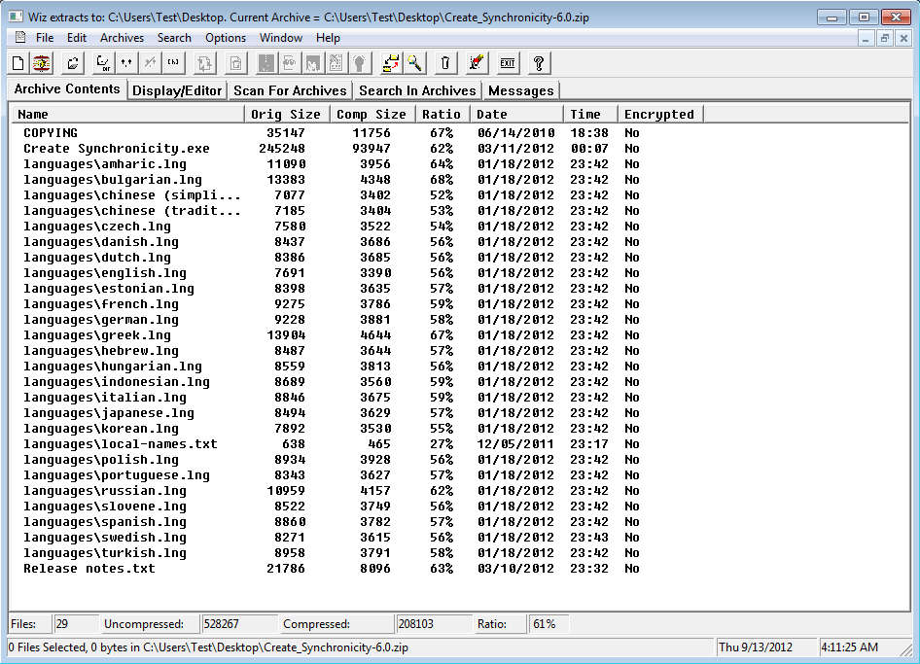Select Release notes.txt file row
The image size is (920, 664).
pyautogui.click(x=89, y=569)
